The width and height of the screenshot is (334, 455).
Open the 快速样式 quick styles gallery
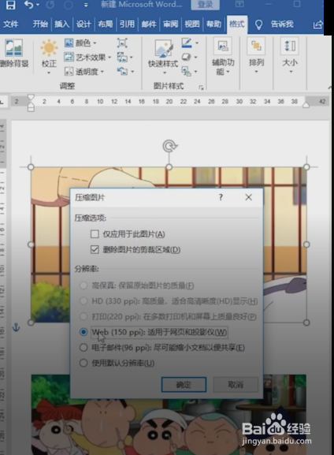click(163, 57)
